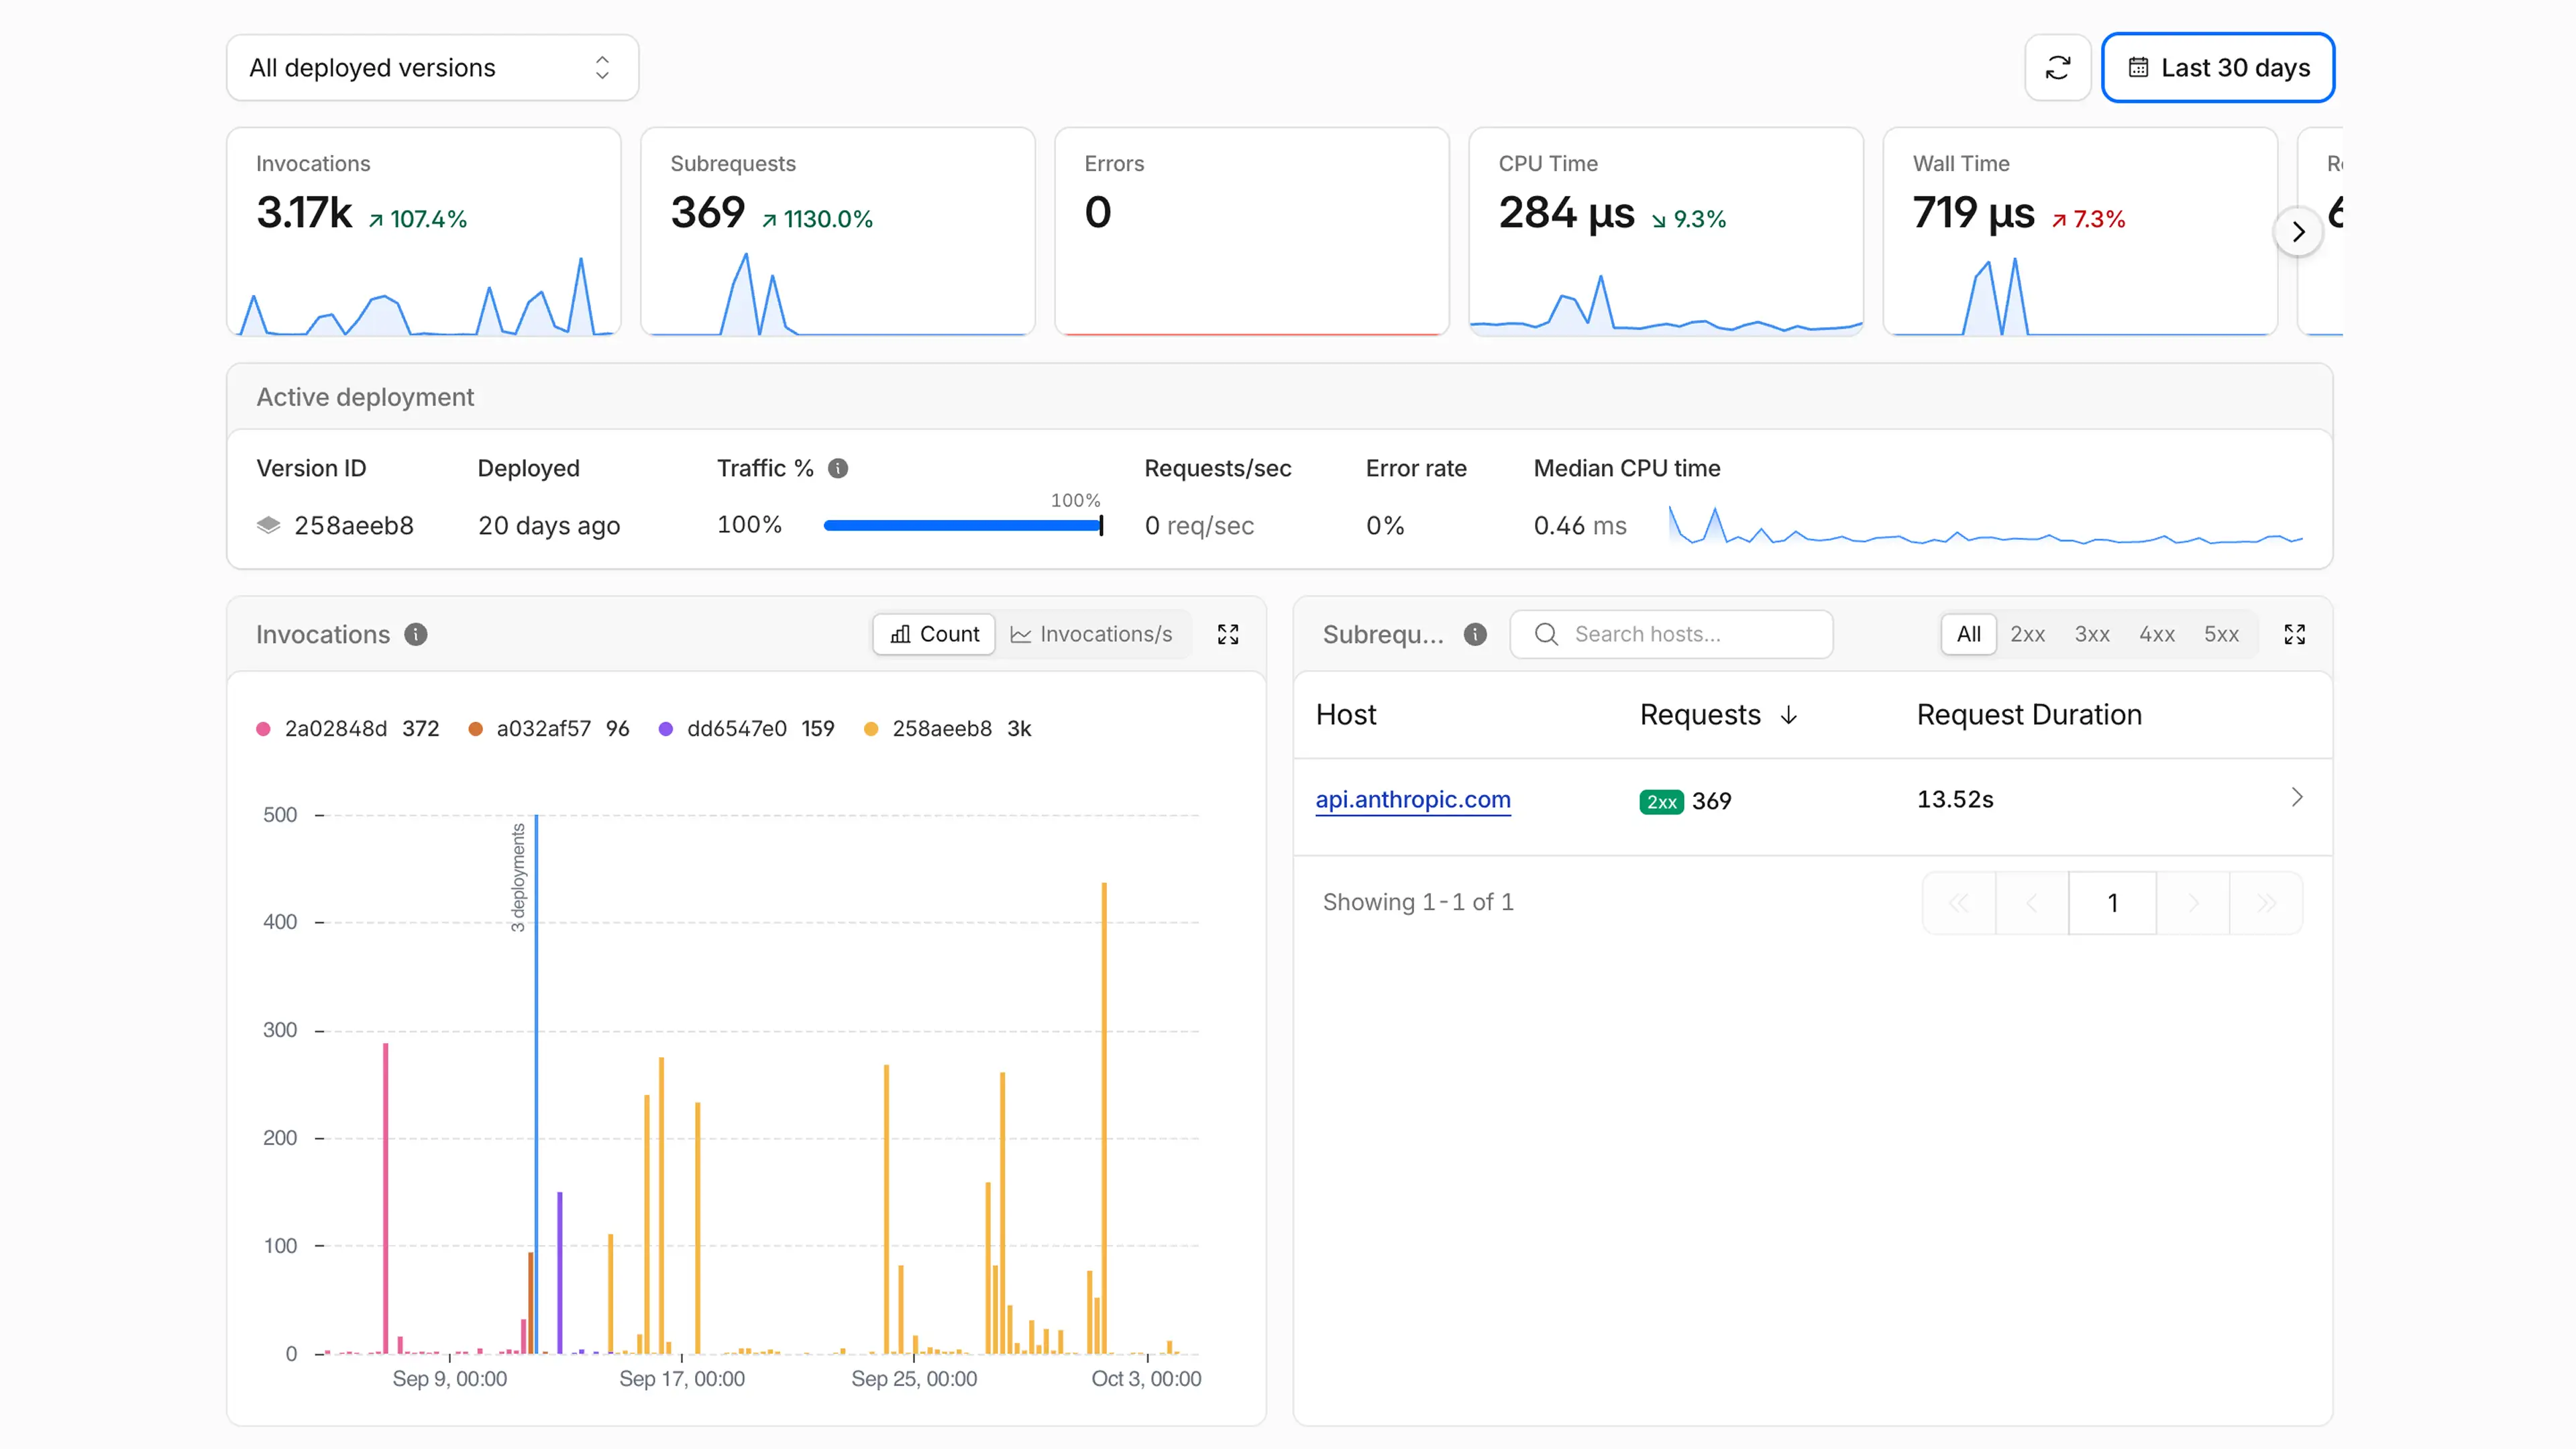Open the Errors metric card
The image size is (2576, 1449).
pyautogui.click(x=1252, y=232)
